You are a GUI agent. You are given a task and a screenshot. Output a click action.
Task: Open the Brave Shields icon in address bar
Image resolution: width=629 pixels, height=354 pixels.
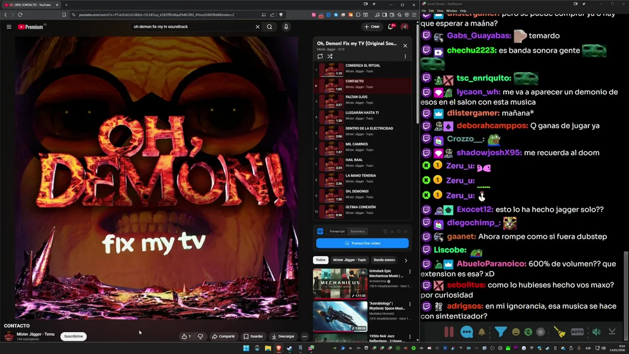[281, 15]
